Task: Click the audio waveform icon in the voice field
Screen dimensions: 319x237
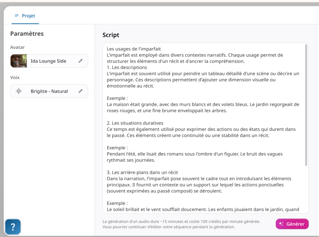Action: click(x=19, y=91)
